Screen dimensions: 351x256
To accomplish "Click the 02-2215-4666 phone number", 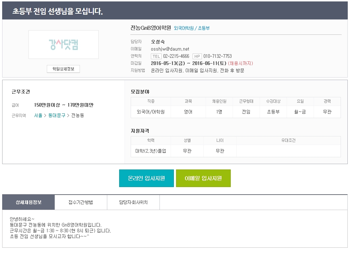I will 176,56.
